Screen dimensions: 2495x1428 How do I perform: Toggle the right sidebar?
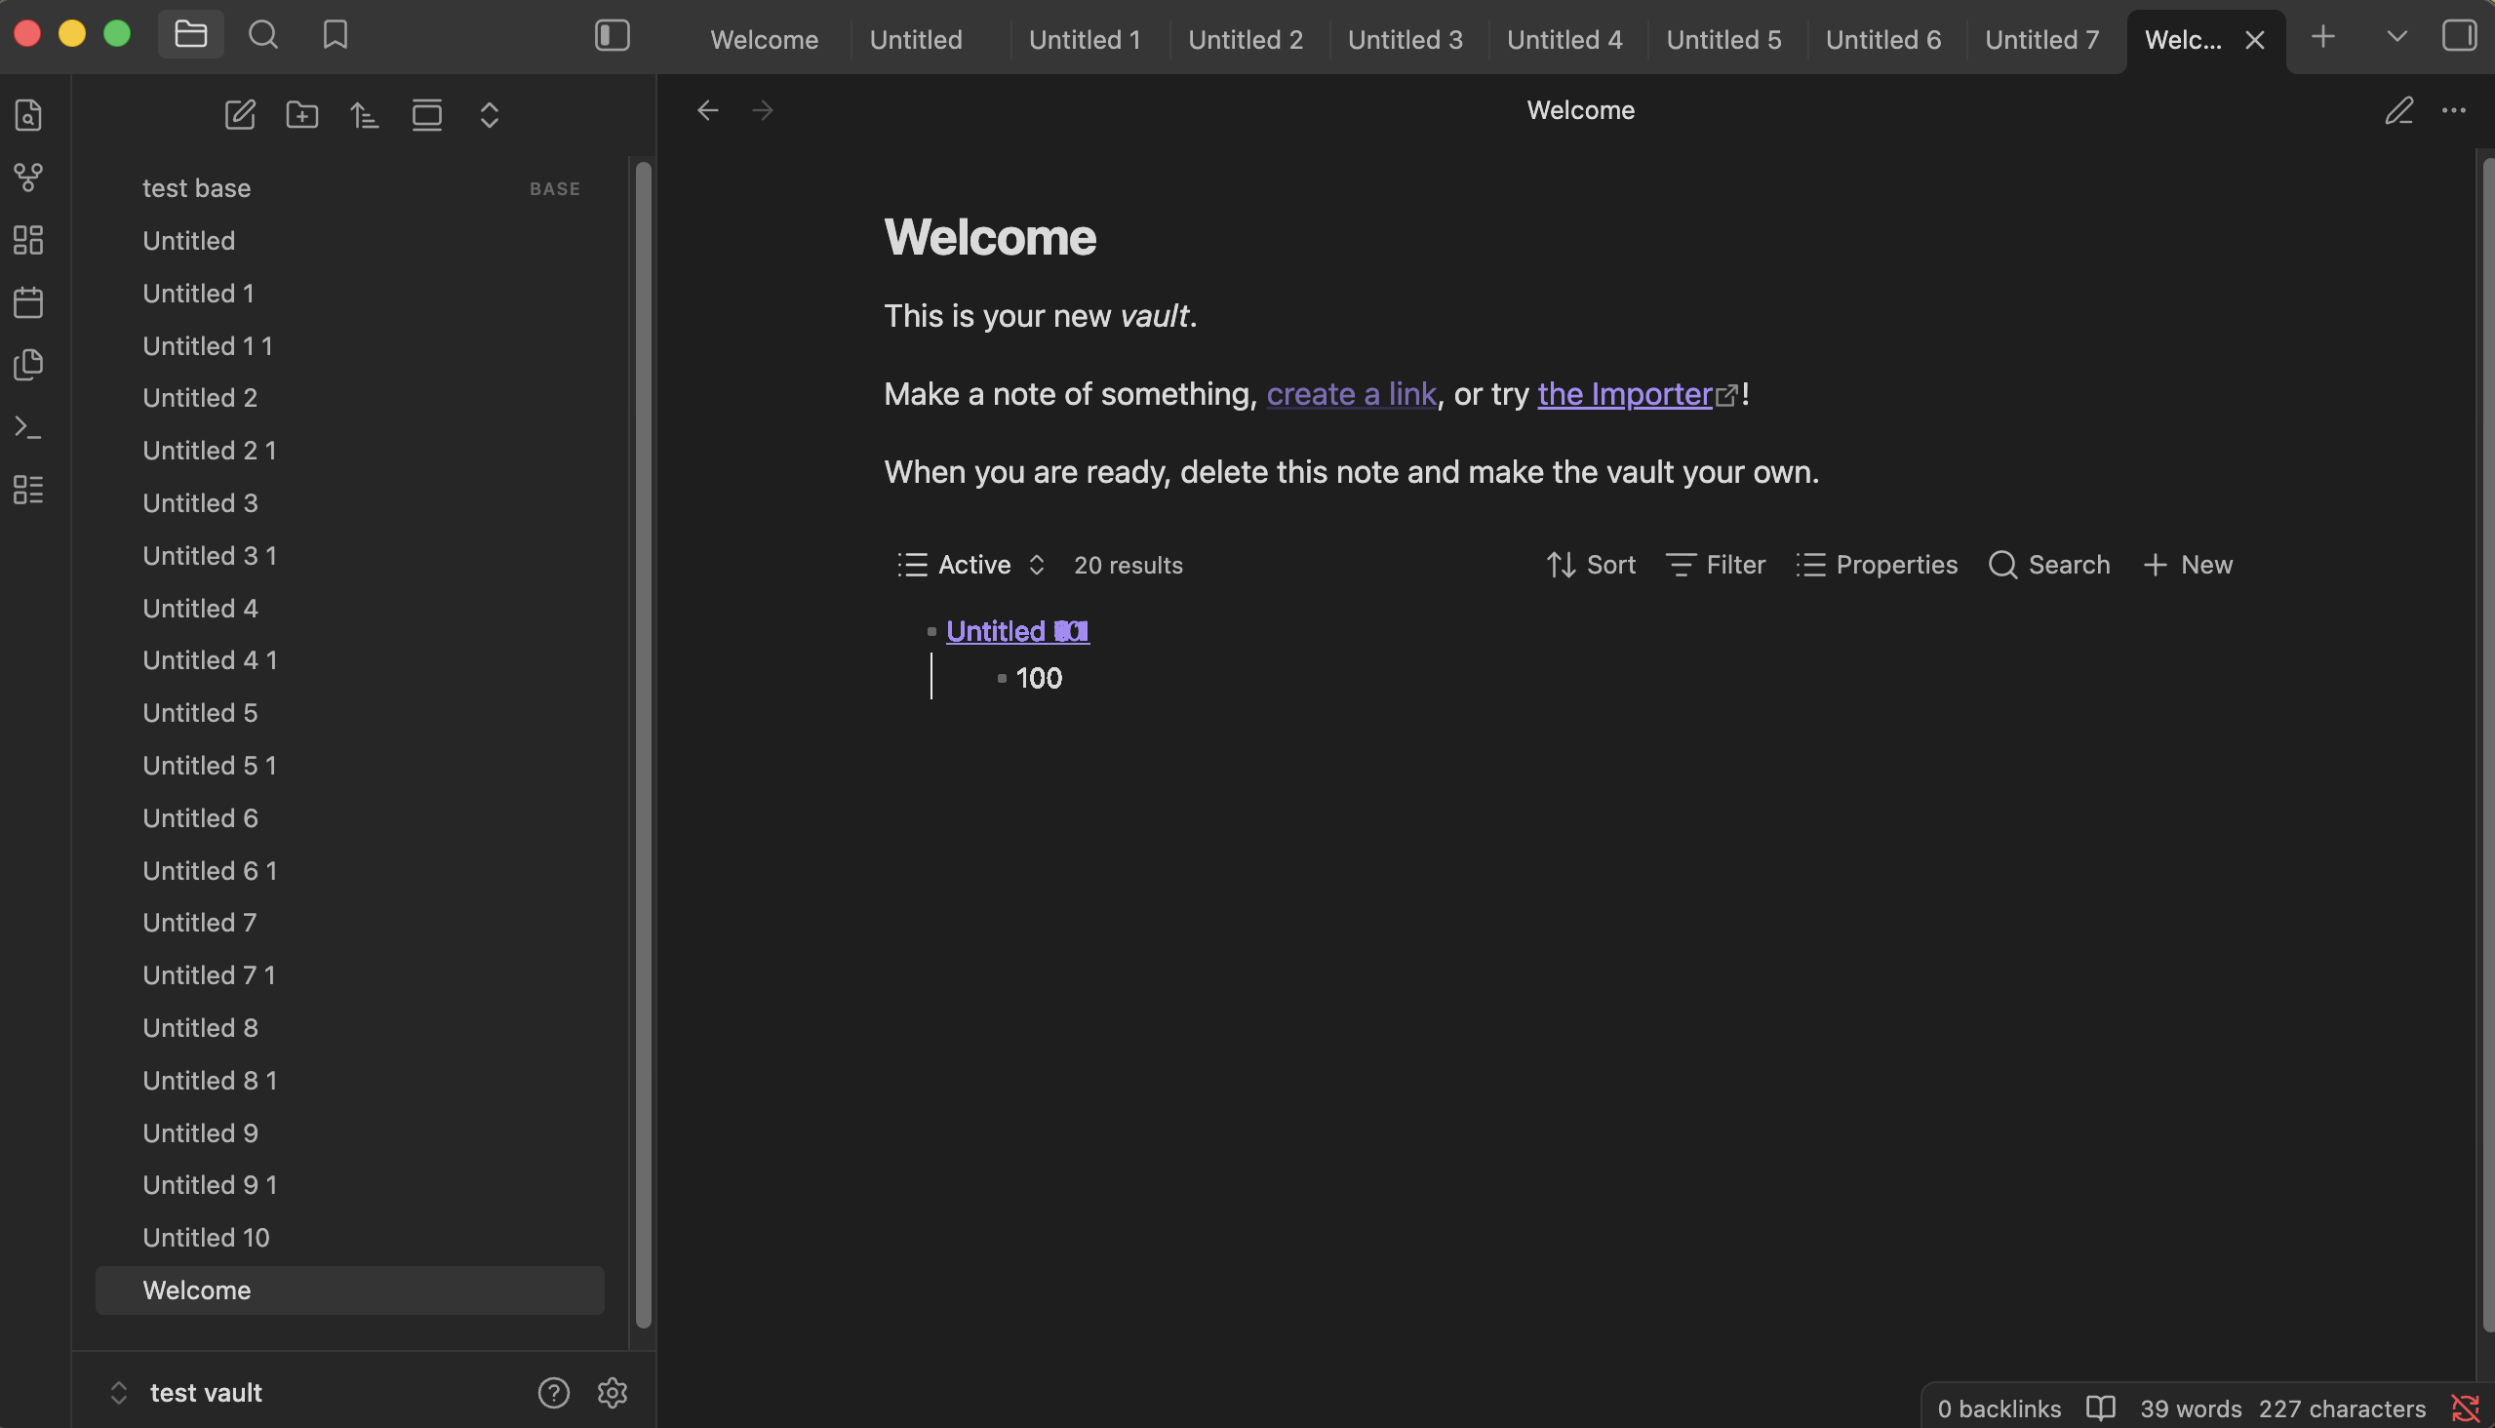click(x=2459, y=36)
